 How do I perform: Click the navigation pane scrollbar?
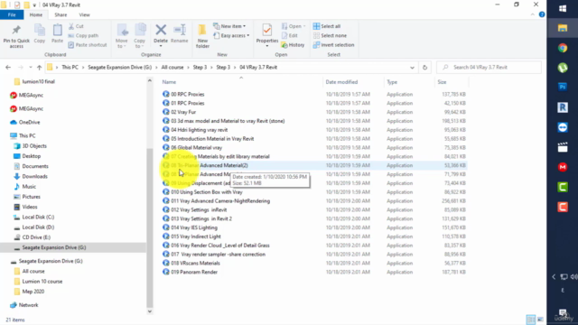149,227
